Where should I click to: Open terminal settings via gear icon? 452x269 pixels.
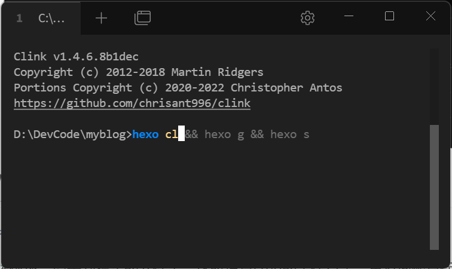[307, 18]
